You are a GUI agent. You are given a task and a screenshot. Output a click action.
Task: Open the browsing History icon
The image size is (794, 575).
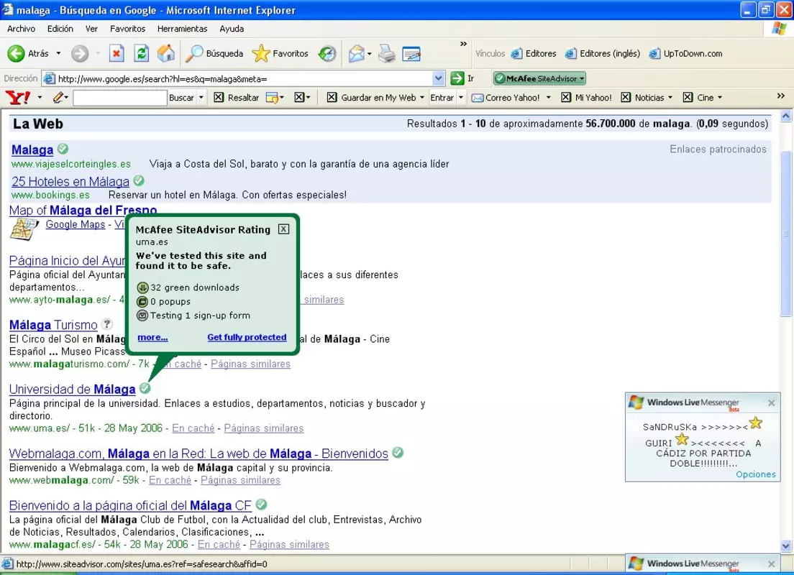tap(327, 53)
